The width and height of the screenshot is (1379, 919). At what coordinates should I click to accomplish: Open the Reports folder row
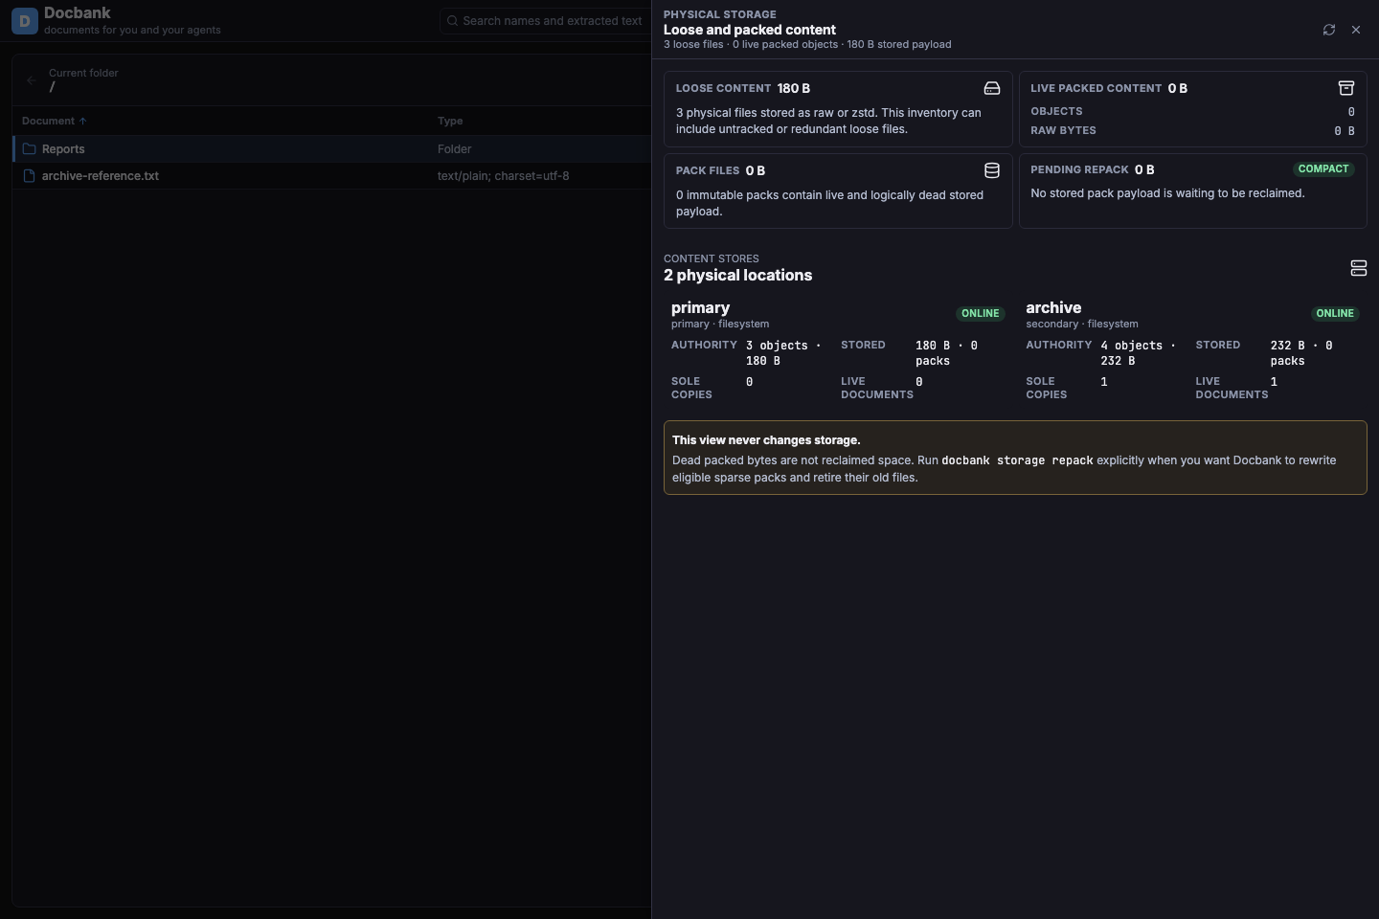pos(331,149)
